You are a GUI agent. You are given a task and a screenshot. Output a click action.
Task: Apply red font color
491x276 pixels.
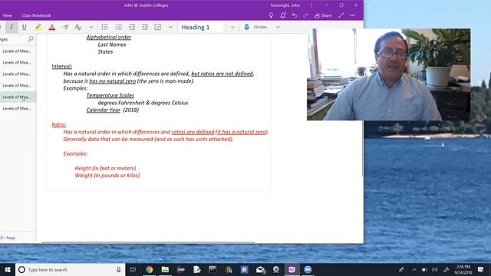[52, 27]
